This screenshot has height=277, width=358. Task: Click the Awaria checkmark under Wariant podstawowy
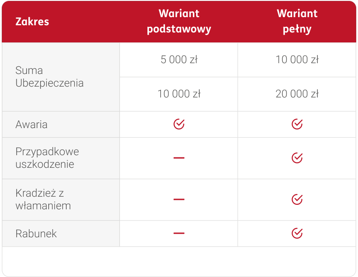[x=179, y=124]
